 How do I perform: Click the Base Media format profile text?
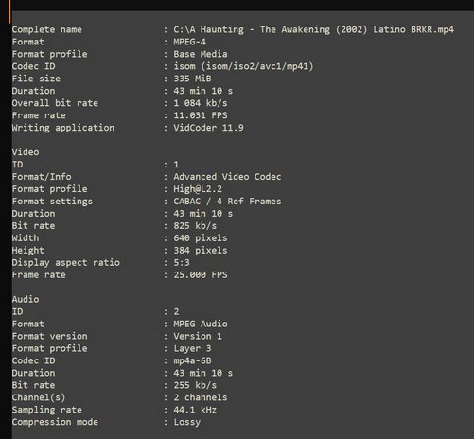click(x=201, y=54)
